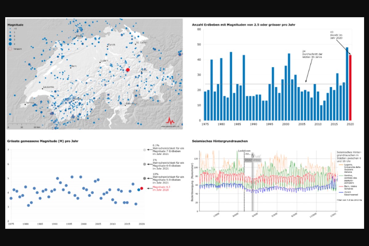The width and height of the screenshot is (369, 246).
Task: Click the 'Lockdown' label above dashed line
Action: click(244, 151)
